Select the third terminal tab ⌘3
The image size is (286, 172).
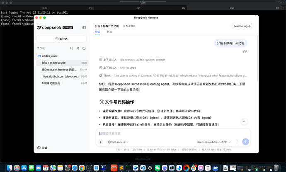pos(234,8)
